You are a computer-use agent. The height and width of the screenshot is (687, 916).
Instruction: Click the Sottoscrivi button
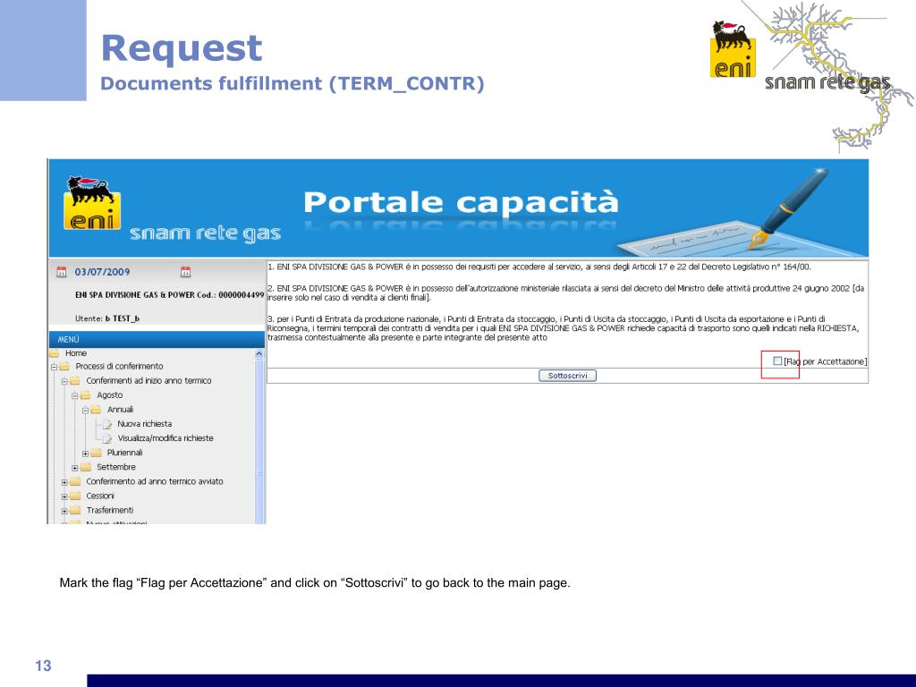click(567, 376)
